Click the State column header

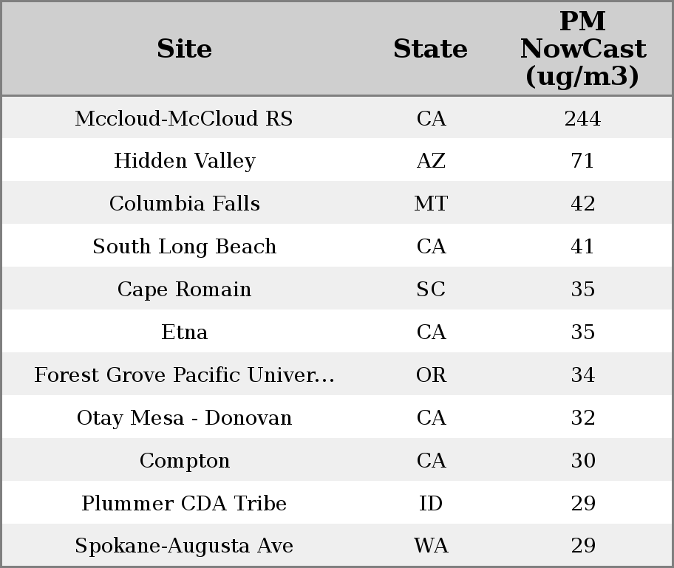tap(430, 49)
